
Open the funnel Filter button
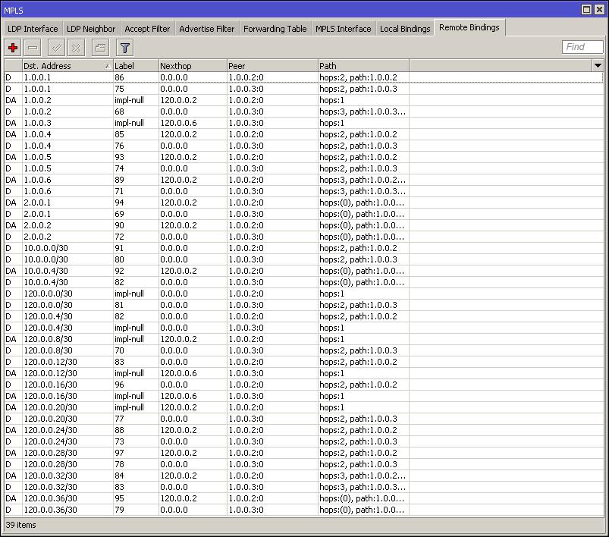coord(124,48)
